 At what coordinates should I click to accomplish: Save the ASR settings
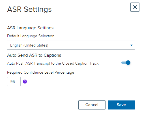point(121,105)
